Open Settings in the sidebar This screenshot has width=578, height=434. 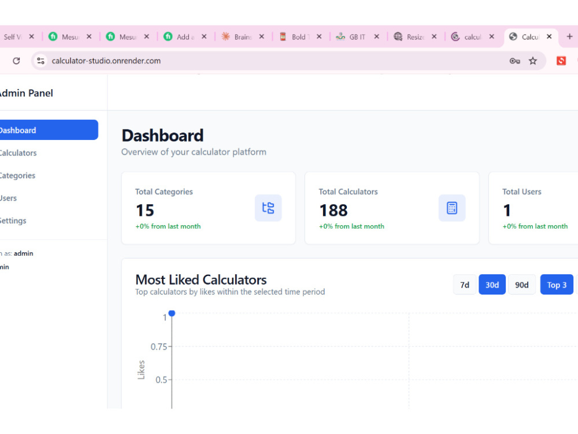(x=49, y=220)
